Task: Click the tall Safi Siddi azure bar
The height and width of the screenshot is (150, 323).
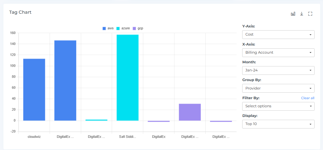Action: (x=127, y=77)
